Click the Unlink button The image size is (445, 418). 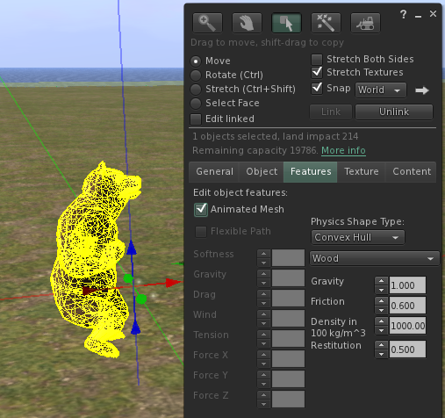click(x=394, y=112)
